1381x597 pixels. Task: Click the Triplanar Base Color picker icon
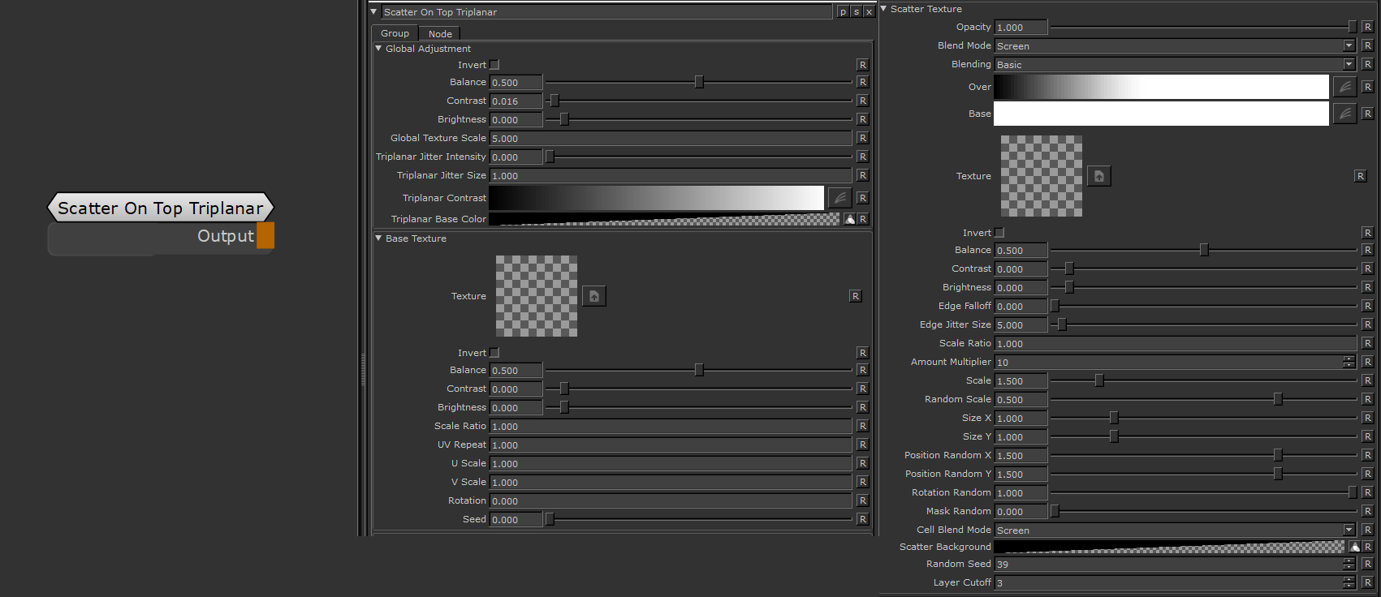coord(849,219)
